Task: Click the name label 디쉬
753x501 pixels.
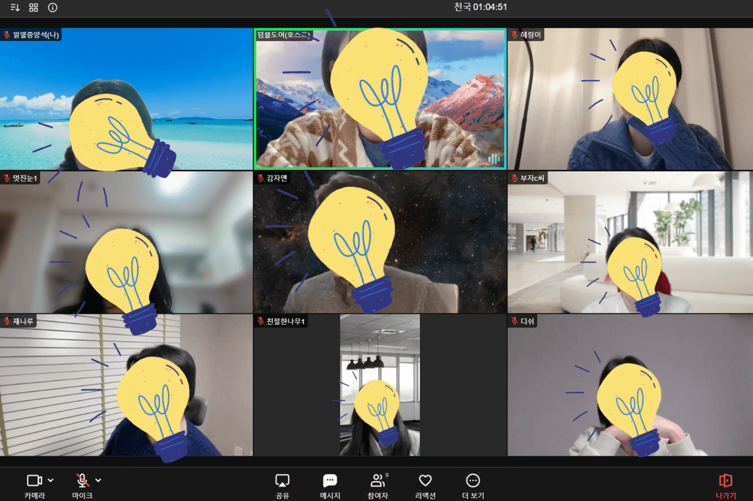Action: (528, 321)
